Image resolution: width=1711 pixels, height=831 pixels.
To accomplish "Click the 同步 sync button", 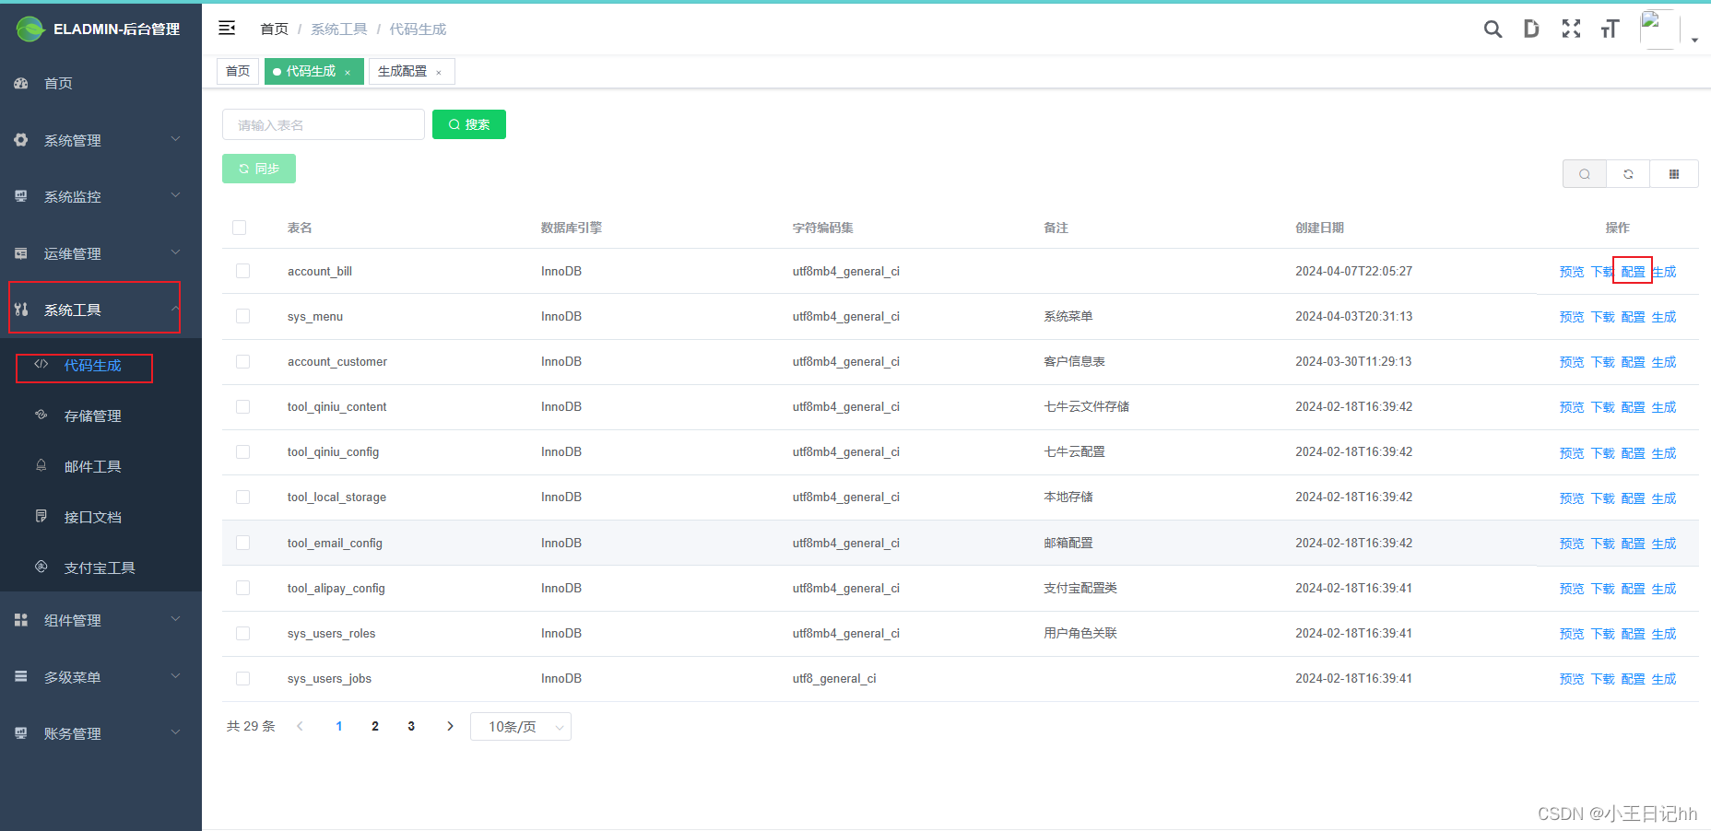I will pos(259,169).
